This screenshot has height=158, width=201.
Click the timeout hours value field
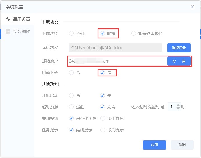pos(172,107)
